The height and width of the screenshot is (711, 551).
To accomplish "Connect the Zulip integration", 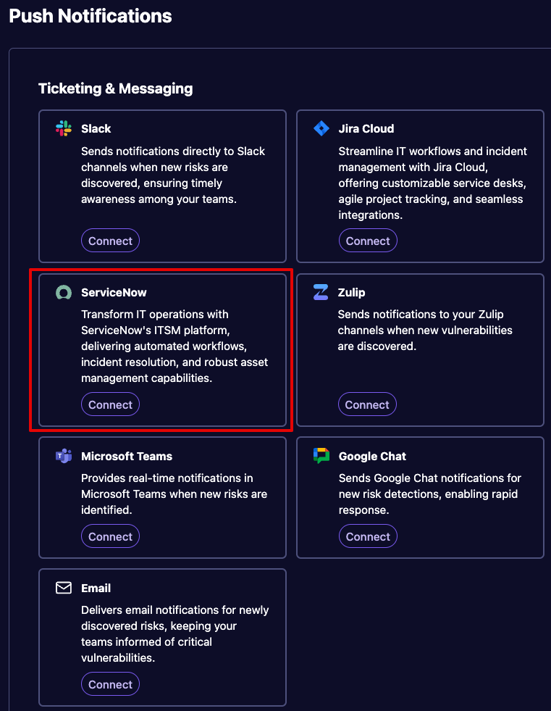I will tap(367, 404).
